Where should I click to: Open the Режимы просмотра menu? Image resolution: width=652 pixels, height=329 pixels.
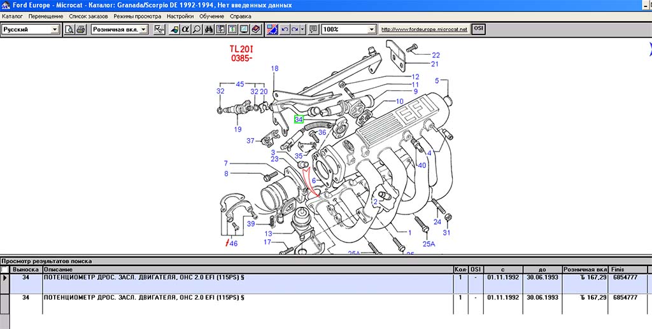pyautogui.click(x=138, y=17)
